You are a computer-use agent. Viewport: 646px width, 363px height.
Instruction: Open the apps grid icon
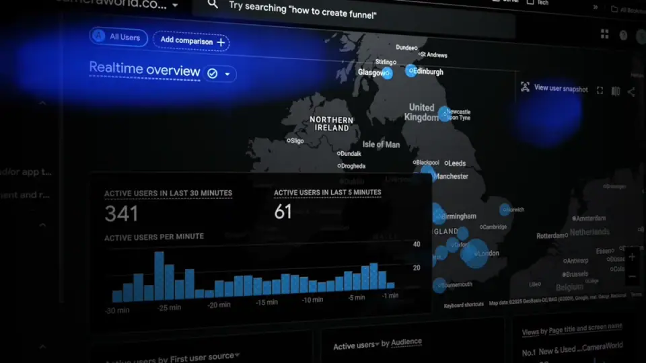pyautogui.click(x=604, y=34)
